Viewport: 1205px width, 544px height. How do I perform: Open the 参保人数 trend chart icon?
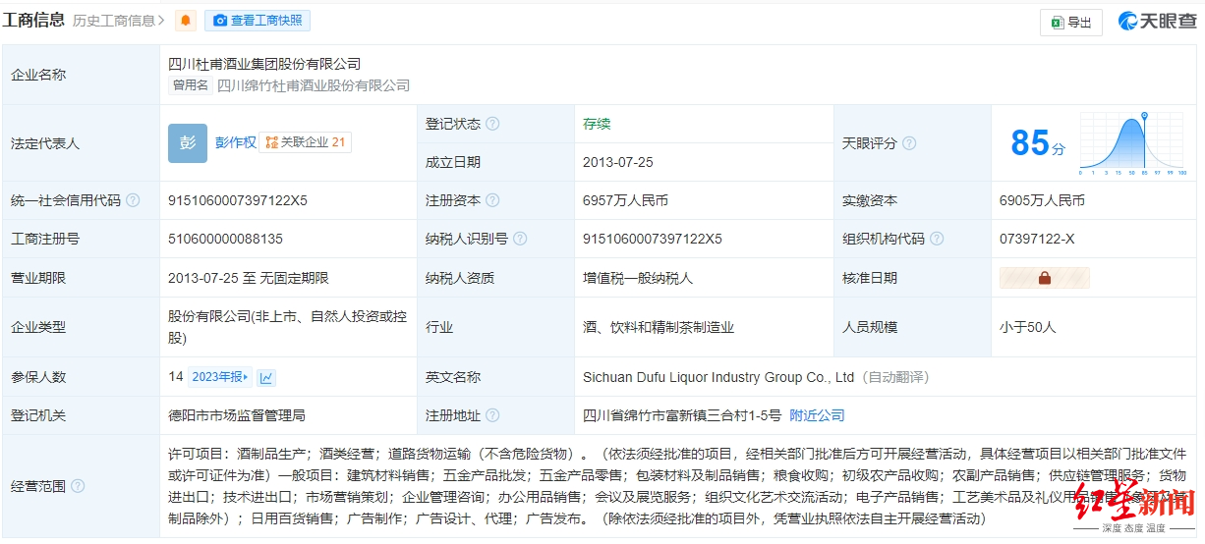266,377
